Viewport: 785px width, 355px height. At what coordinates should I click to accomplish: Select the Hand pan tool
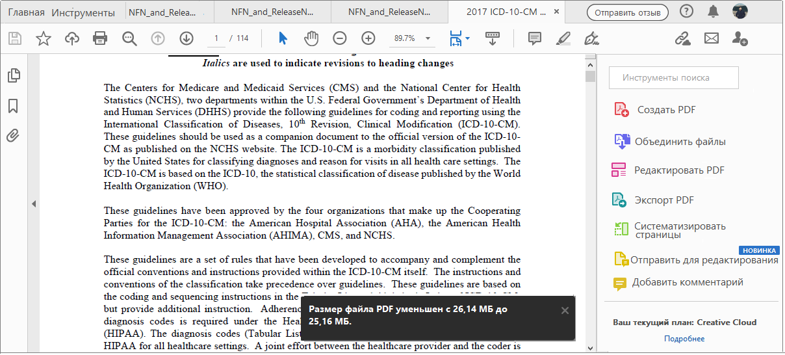tap(311, 38)
